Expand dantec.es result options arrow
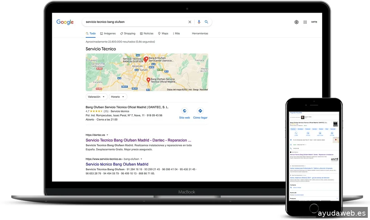Image resolution: width=370 pixels, height=220 pixels. coord(107,135)
